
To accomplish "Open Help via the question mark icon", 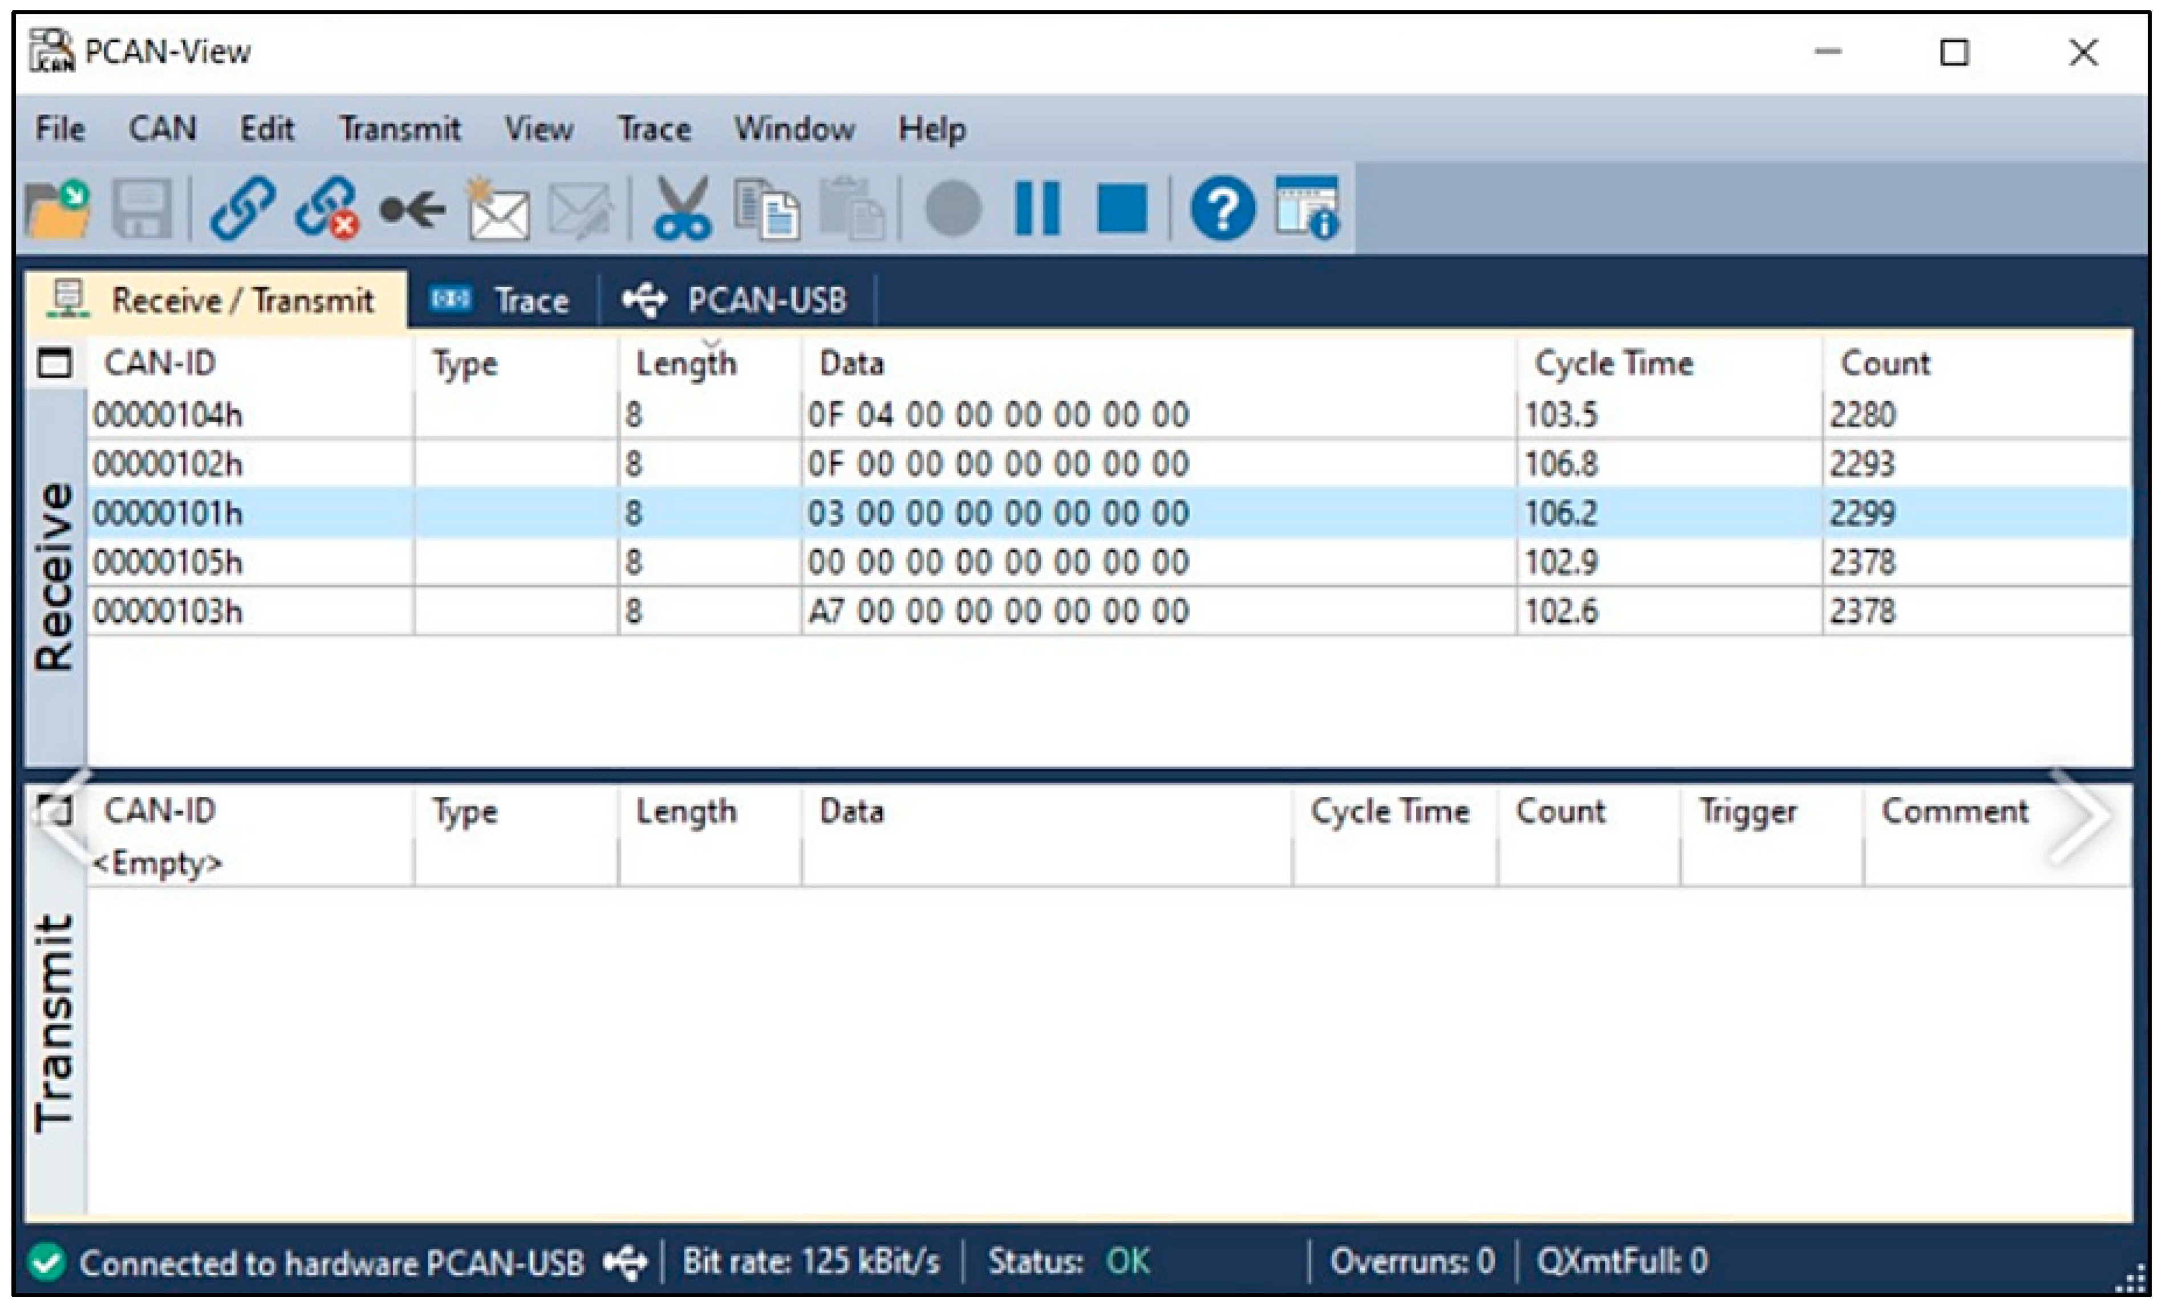I will click(1222, 209).
